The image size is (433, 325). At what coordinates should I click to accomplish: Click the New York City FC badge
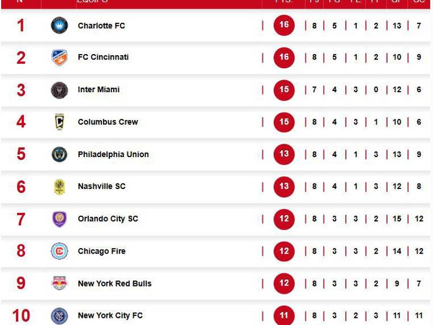pos(61,315)
